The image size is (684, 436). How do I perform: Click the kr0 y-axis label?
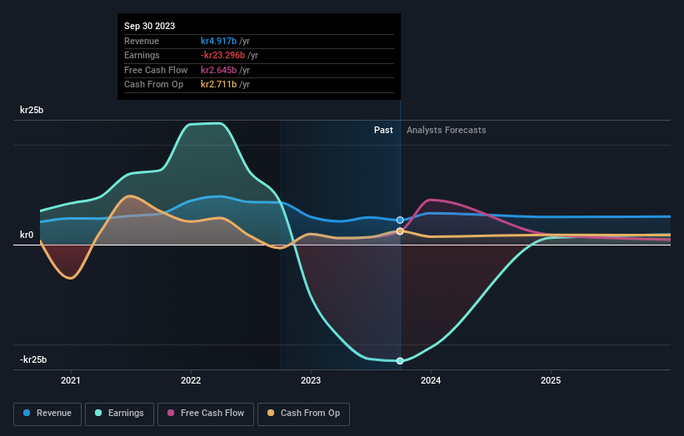click(x=27, y=235)
